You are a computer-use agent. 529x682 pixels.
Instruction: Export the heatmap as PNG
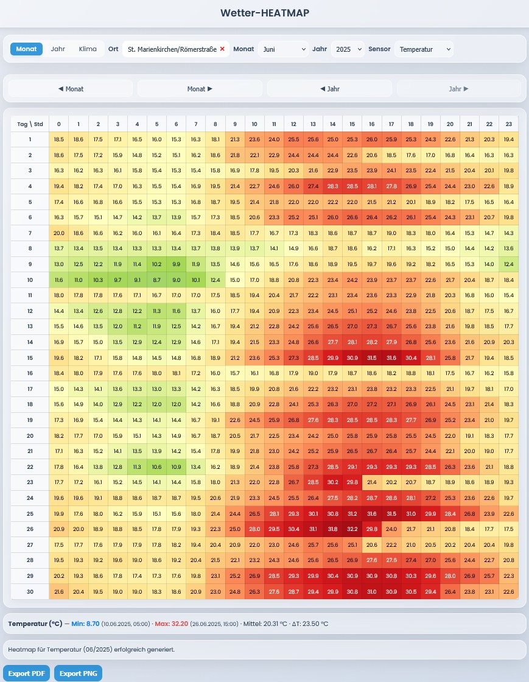[x=78, y=673]
